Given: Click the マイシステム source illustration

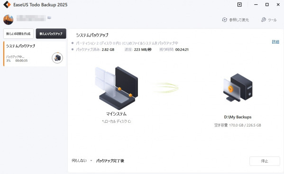Looking at the screenshot, I should tap(117, 88).
